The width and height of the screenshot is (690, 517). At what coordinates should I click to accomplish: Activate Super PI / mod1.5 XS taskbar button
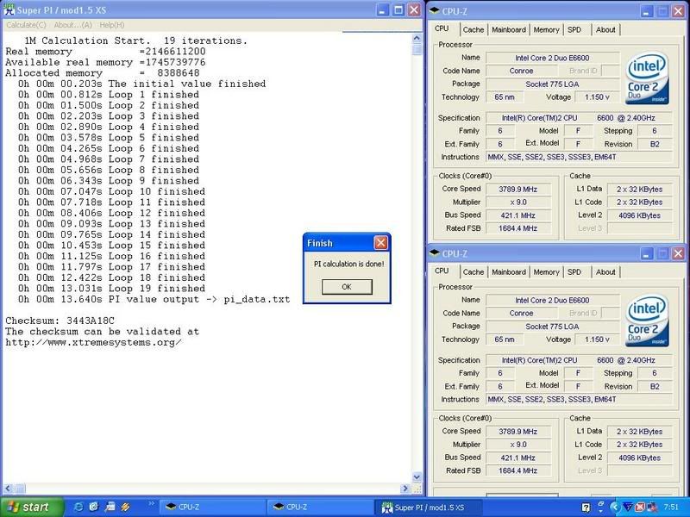pyautogui.click(x=430, y=507)
